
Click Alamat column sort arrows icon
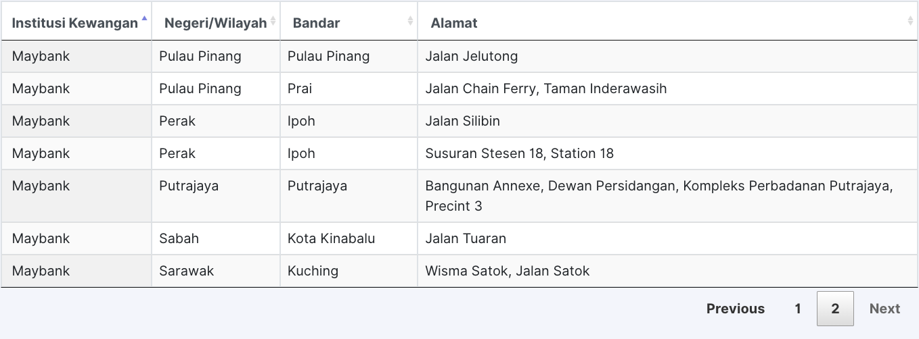click(x=910, y=22)
